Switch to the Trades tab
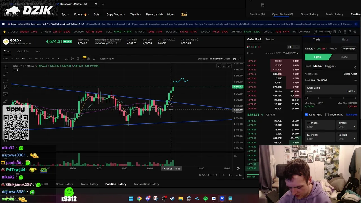 pyautogui.click(x=270, y=39)
